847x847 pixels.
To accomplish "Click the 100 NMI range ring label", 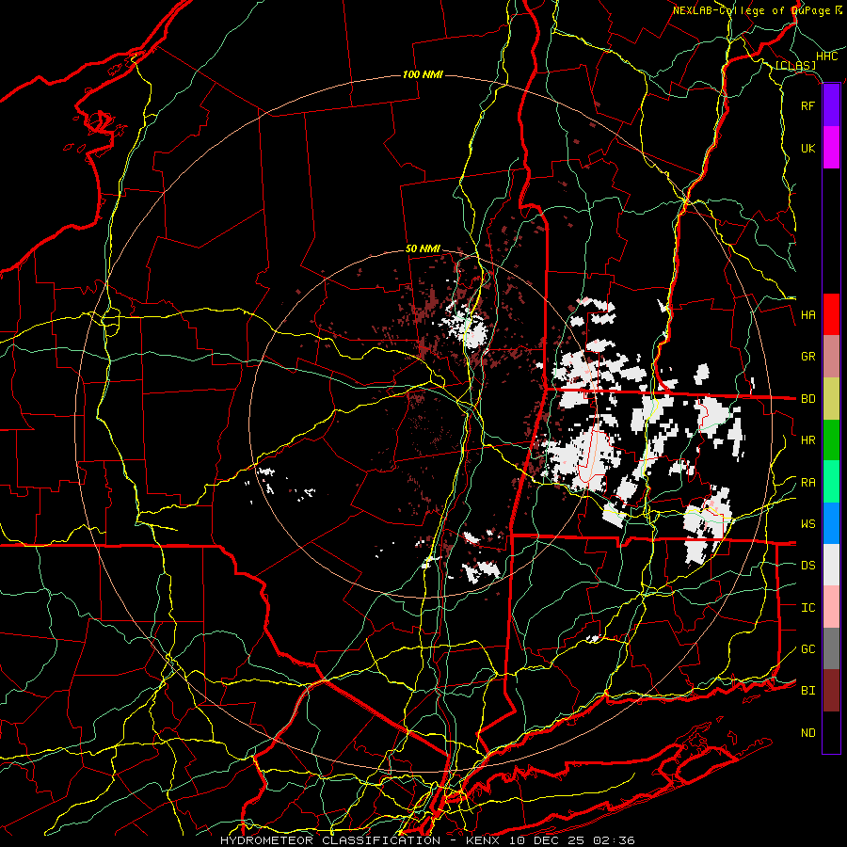I will point(423,74).
